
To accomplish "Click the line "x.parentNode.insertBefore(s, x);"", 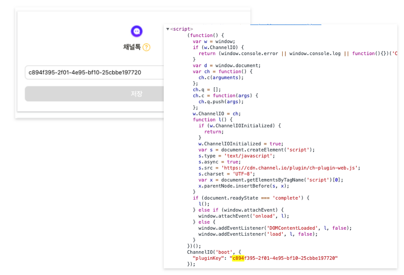I will click(244, 186).
